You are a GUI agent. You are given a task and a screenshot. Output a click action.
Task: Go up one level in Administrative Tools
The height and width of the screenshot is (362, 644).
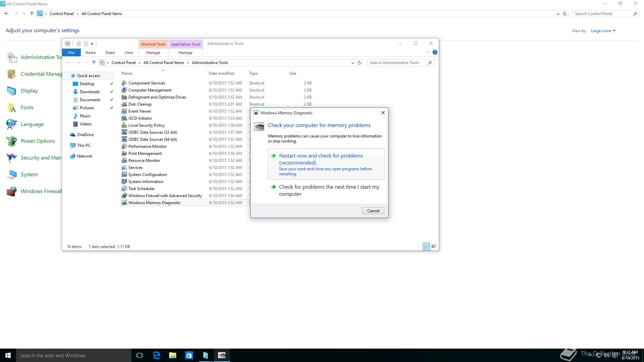[94, 63]
